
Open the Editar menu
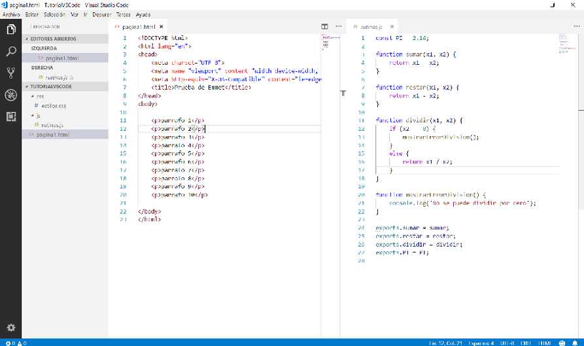[31, 14]
